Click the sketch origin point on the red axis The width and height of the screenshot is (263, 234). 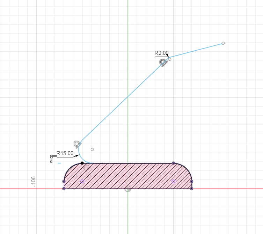pos(128,189)
